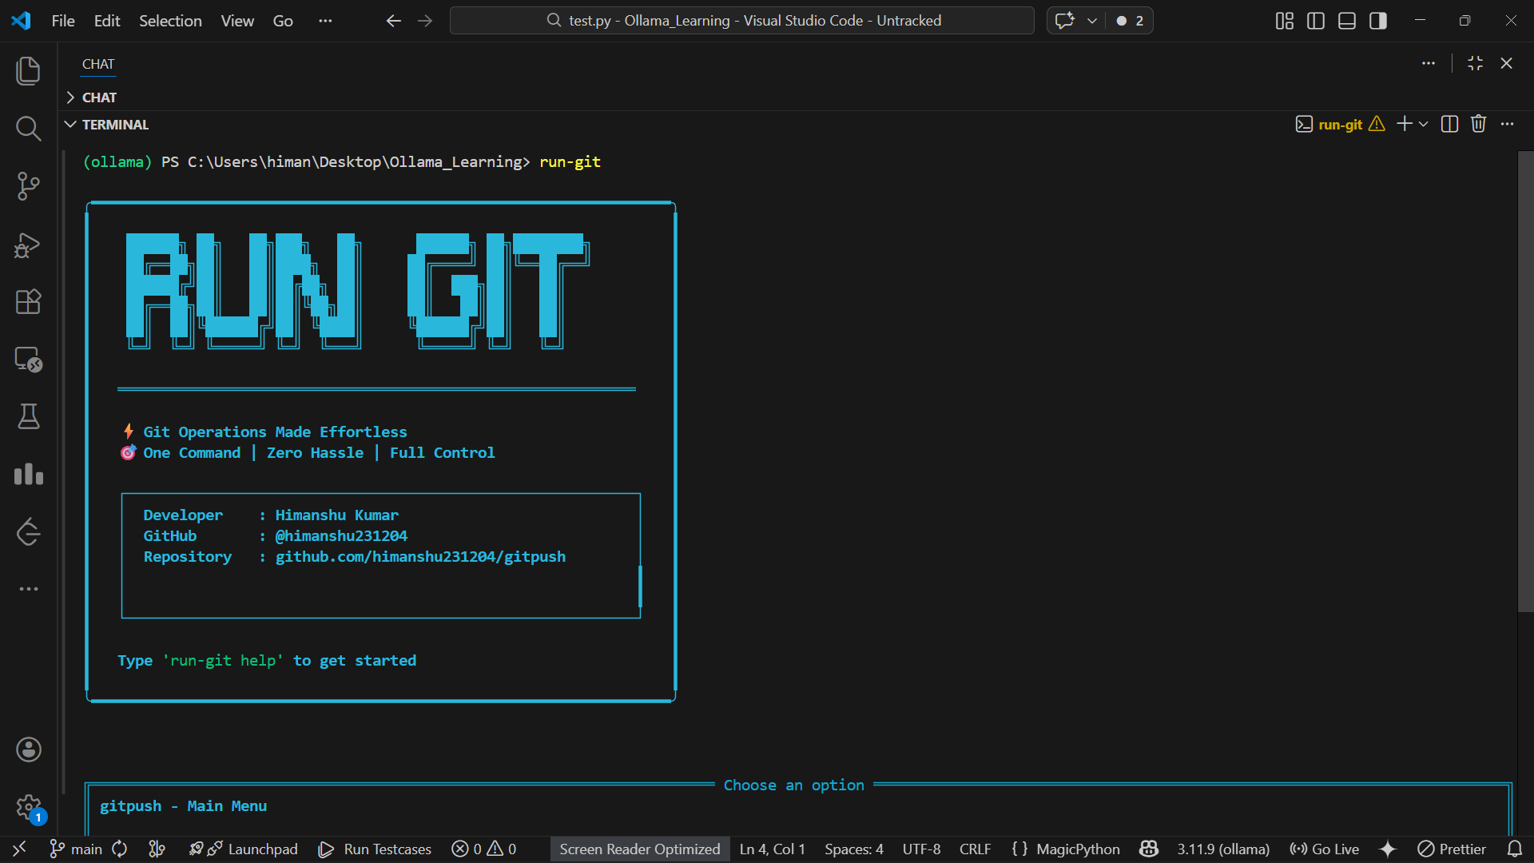1534x863 pixels.
Task: Expand the CHAT section
Action: [x=70, y=97]
